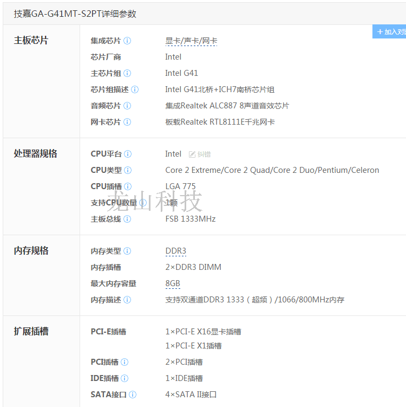Click the 支持双通道DDR3 1333 description

point(255,300)
